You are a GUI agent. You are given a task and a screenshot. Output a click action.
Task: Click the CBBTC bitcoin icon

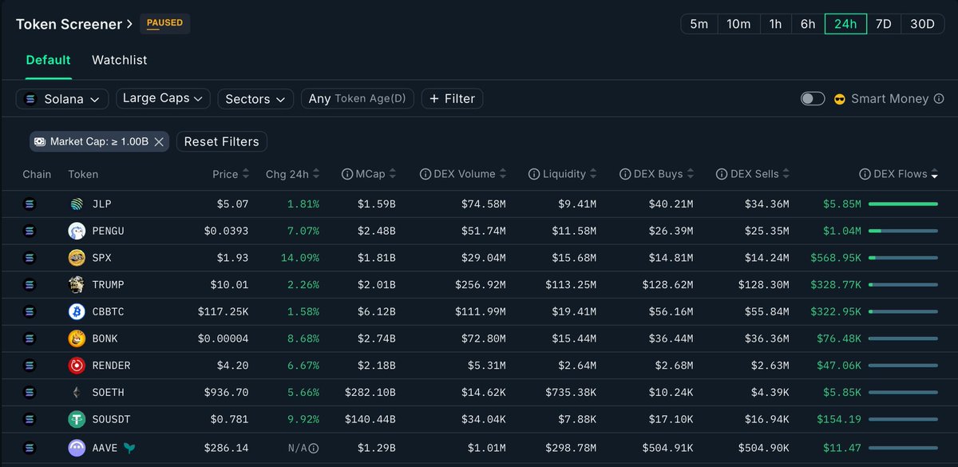[x=77, y=311]
